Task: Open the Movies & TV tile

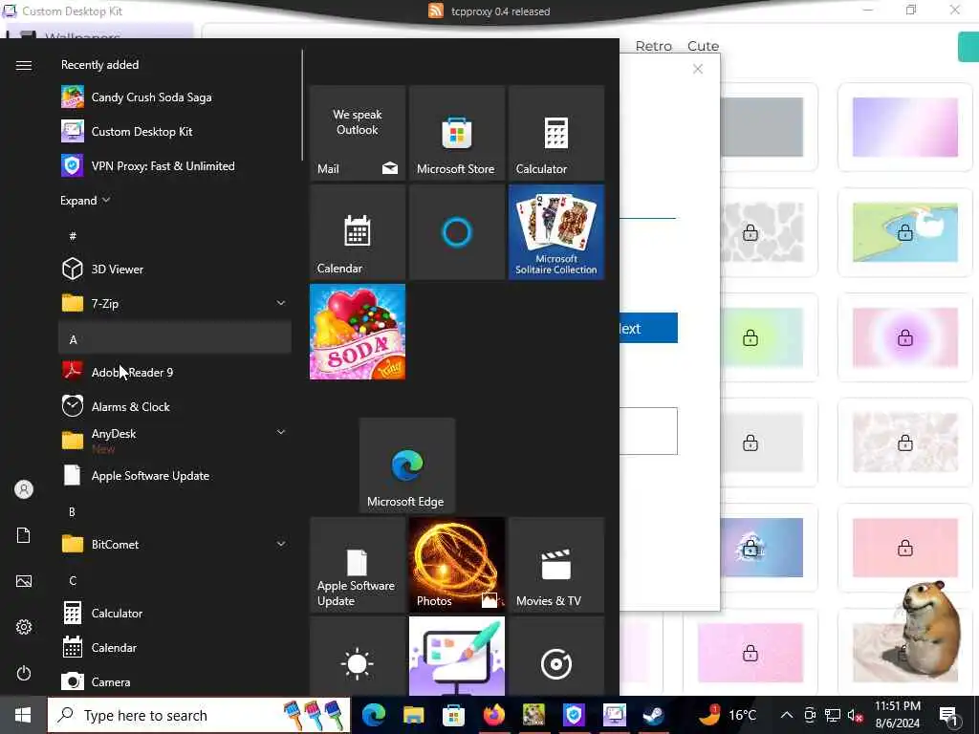Action: pos(555,565)
